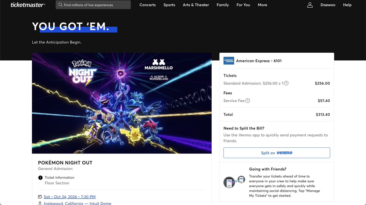The height and width of the screenshot is (205, 366).
Task: Open the Sports menu
Action: (x=169, y=5)
